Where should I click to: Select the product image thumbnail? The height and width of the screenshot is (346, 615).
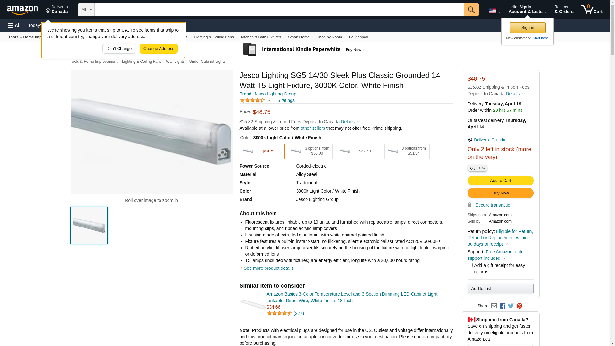tap(89, 226)
